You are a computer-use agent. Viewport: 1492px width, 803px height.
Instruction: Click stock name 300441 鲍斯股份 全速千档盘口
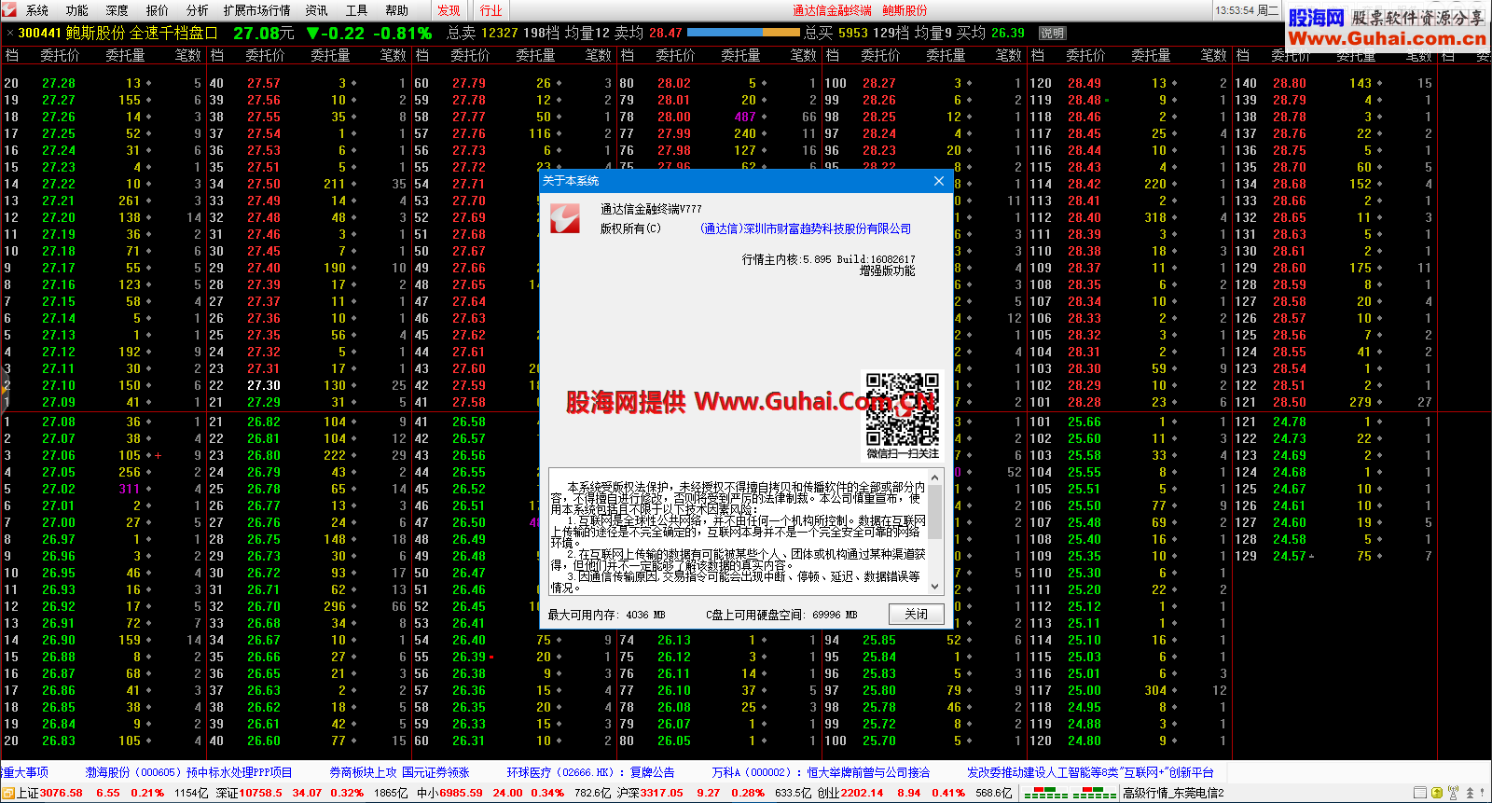click(117, 33)
